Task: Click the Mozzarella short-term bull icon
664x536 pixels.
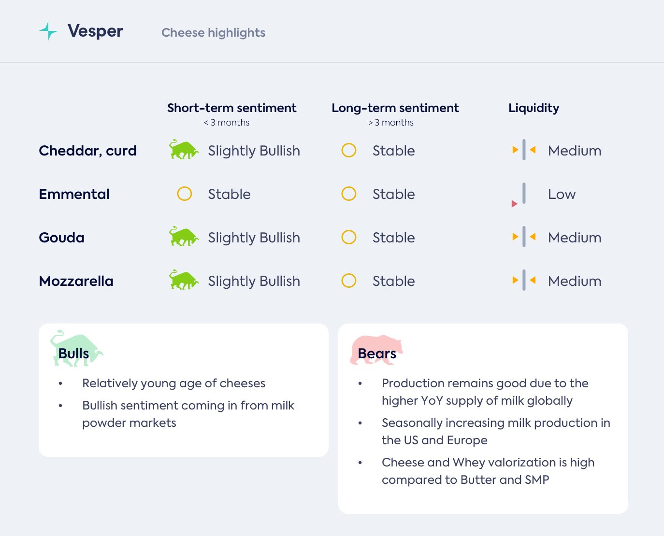Action: pyautogui.click(x=184, y=281)
